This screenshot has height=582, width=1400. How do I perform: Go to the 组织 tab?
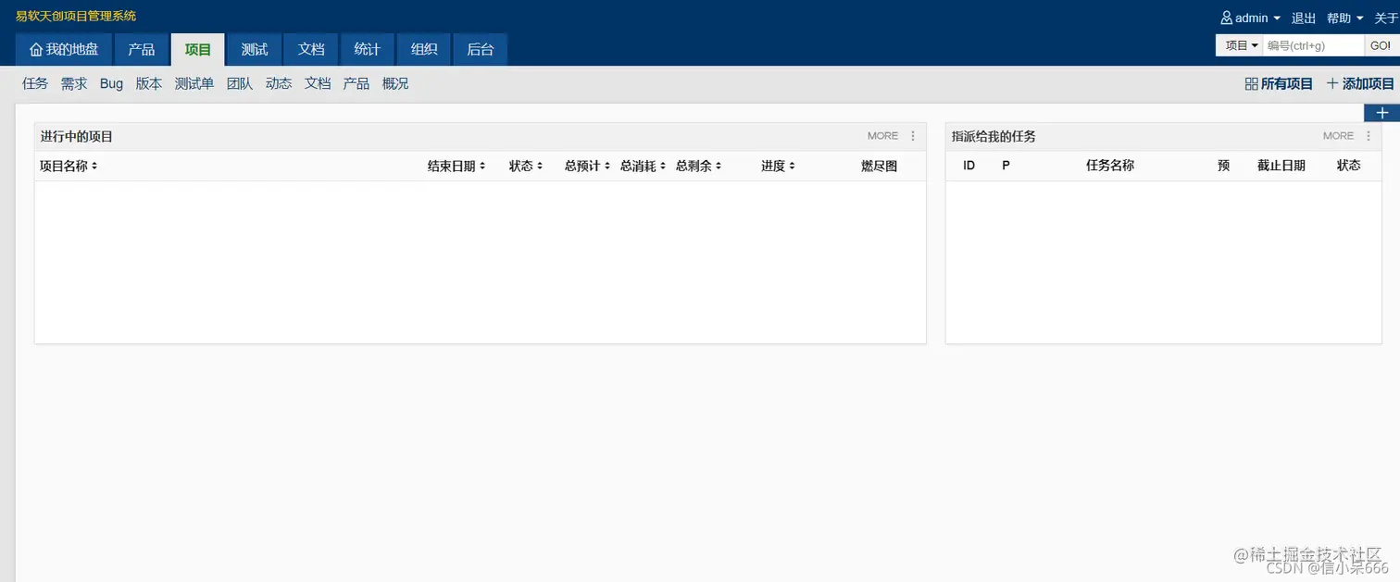[424, 50]
